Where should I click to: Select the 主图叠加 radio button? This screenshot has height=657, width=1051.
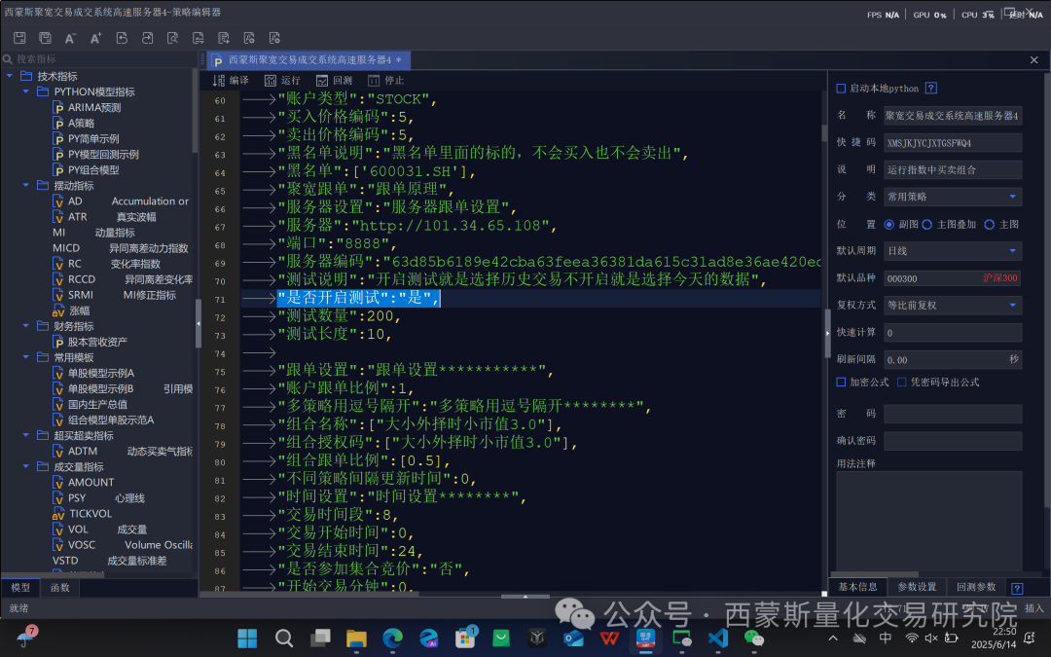927,225
